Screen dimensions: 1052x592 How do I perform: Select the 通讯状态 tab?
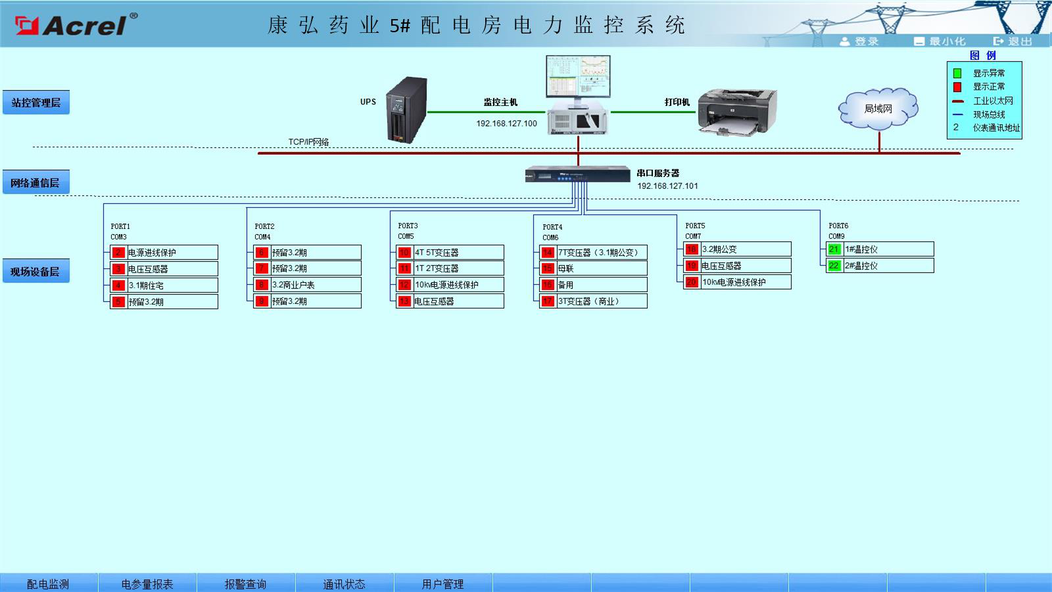tap(345, 583)
